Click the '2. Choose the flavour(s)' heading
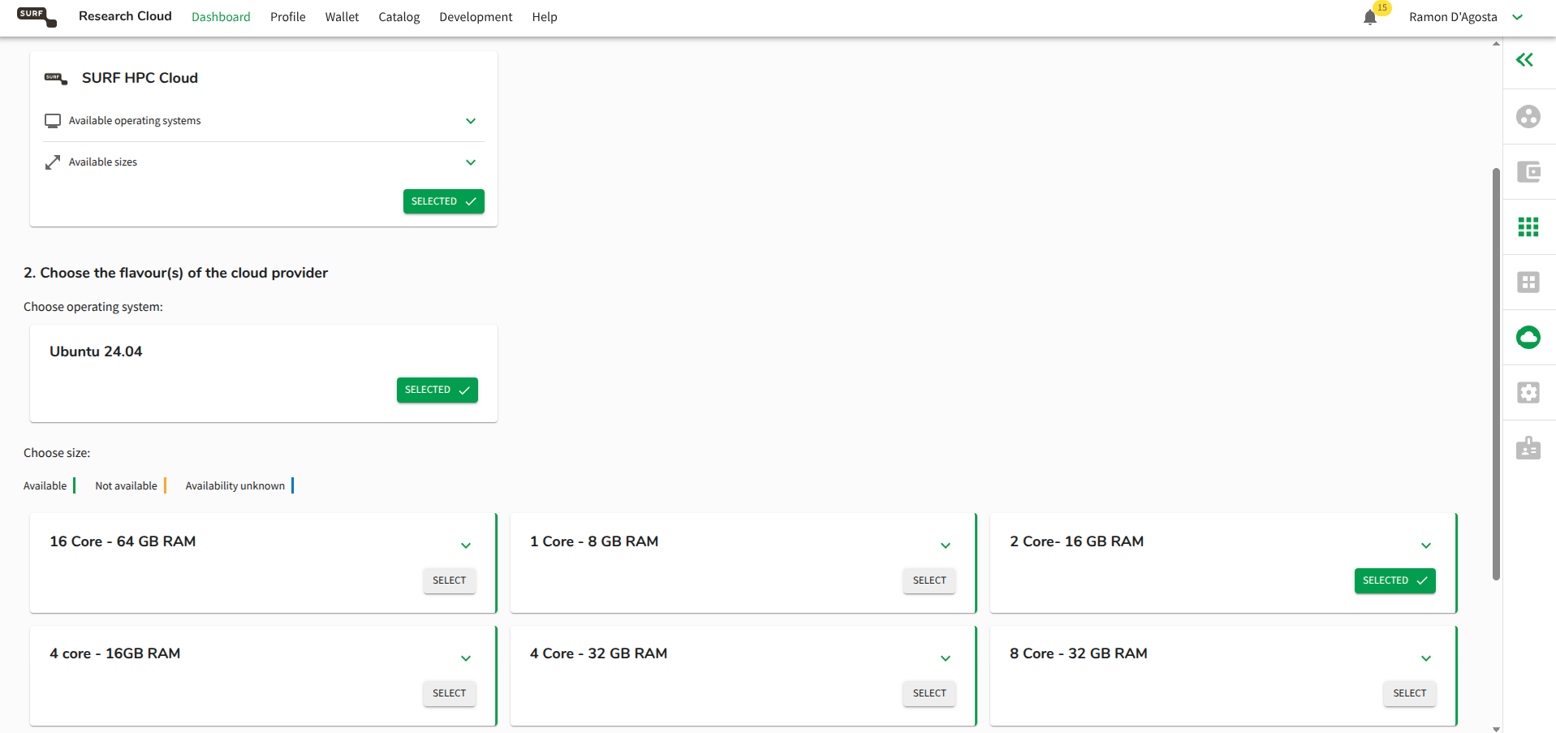This screenshot has height=733, width=1556. pos(175,273)
